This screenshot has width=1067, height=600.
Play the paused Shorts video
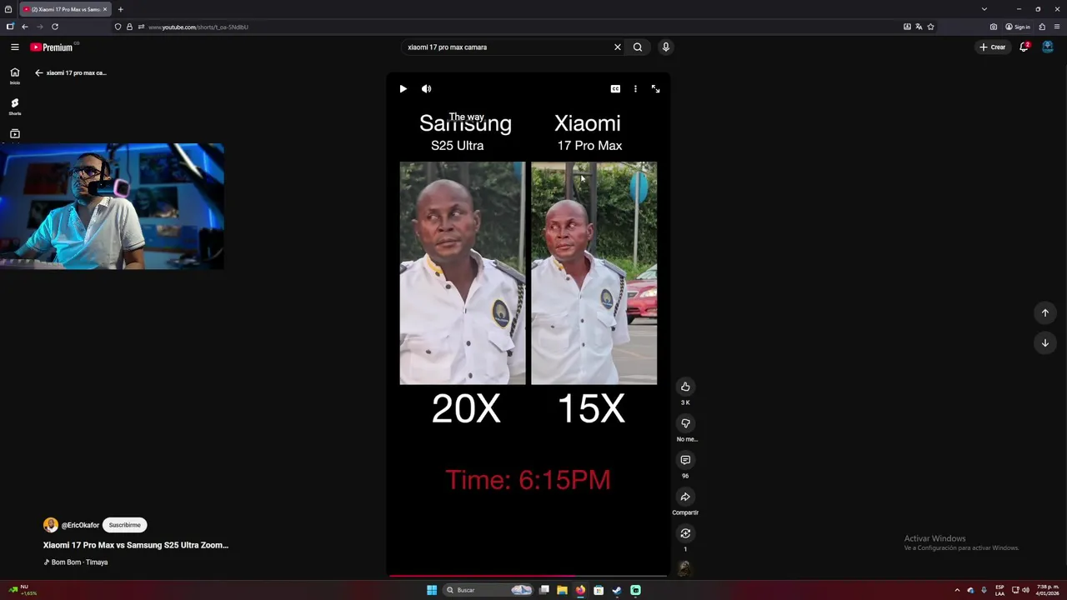[x=403, y=89]
